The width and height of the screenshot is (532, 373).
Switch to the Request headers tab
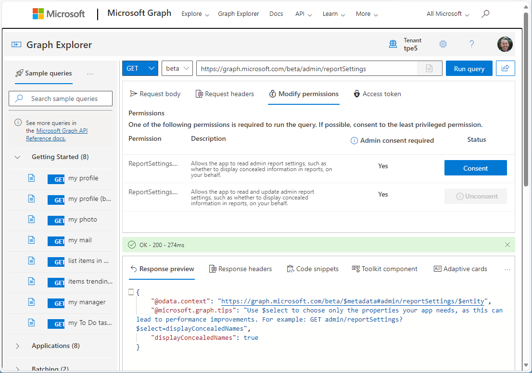pos(225,94)
